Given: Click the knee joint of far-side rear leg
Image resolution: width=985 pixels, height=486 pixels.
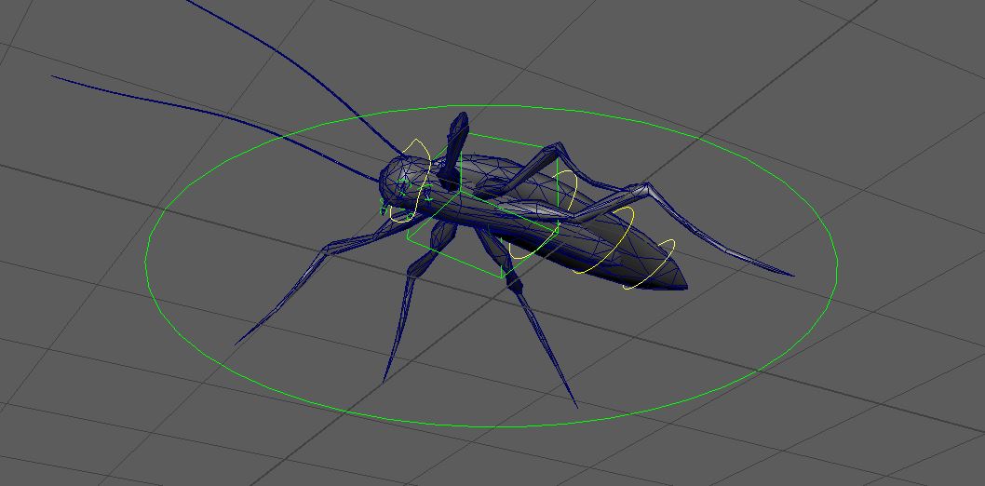Looking at the screenshot, I should (644, 187).
